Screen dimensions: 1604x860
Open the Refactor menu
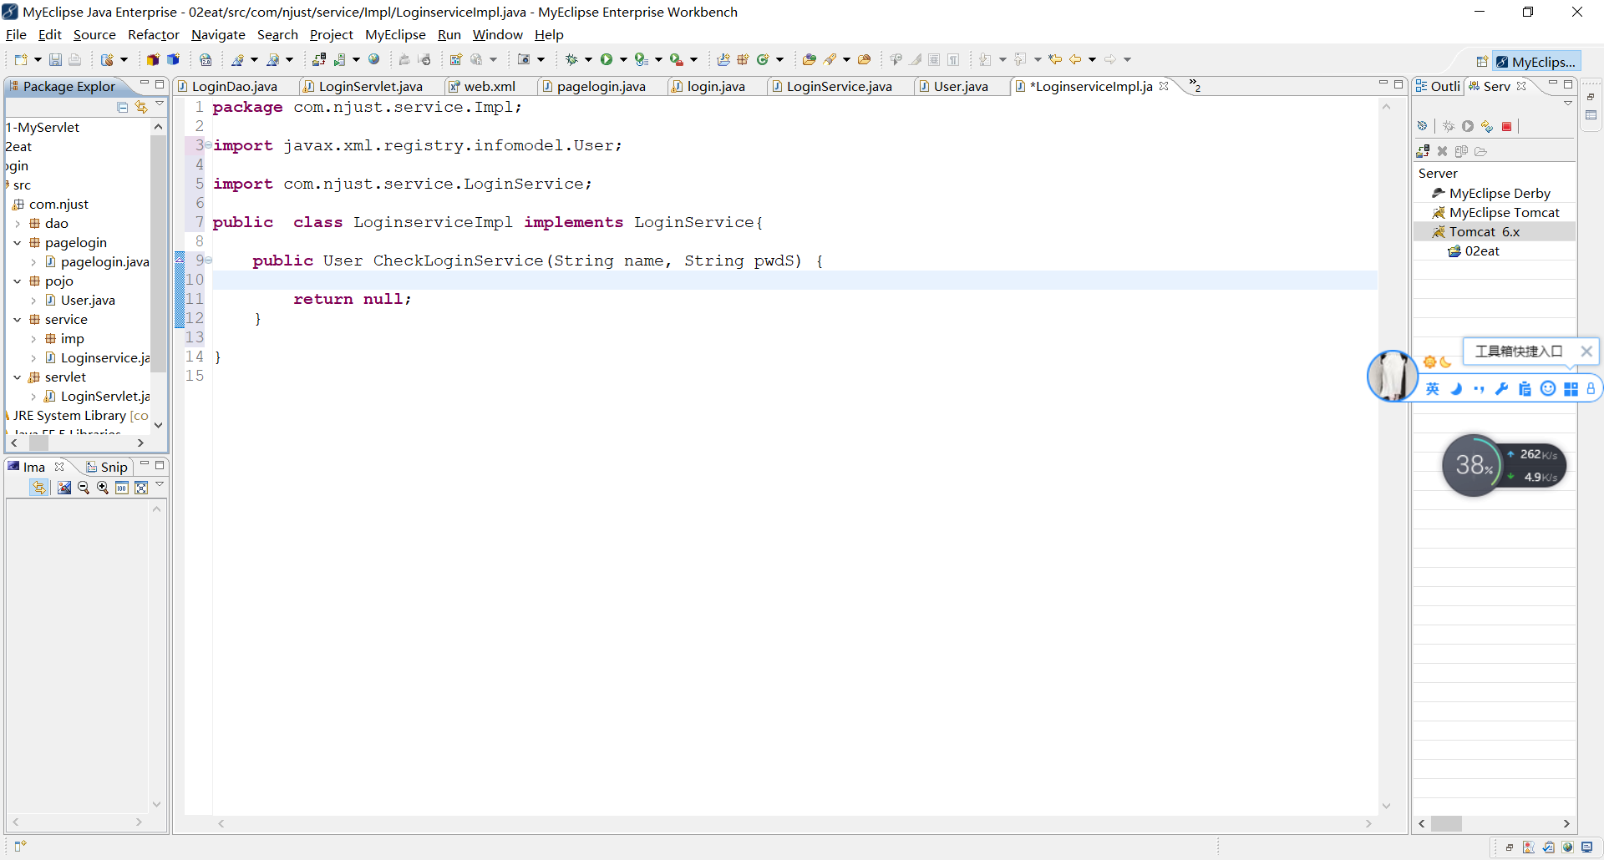[x=154, y=34]
